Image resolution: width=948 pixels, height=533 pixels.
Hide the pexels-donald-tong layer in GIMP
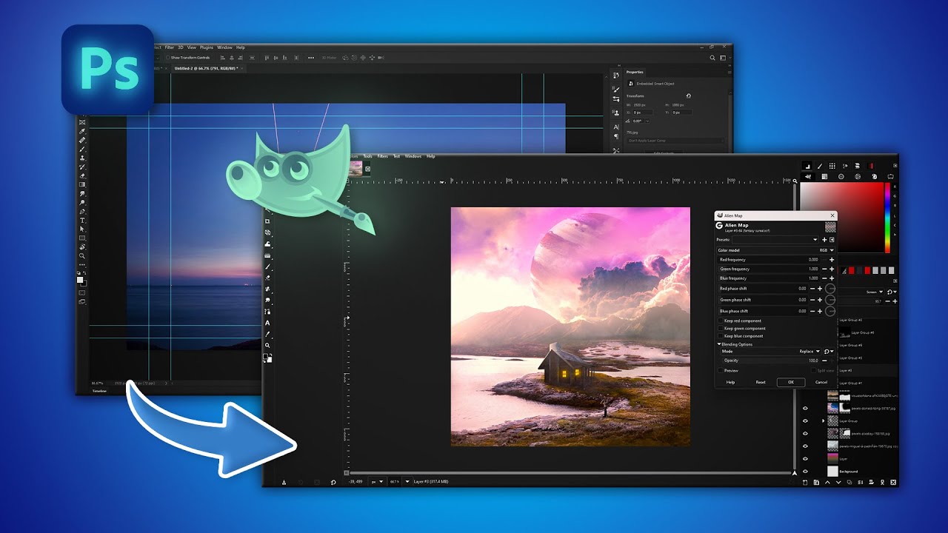[x=805, y=409]
